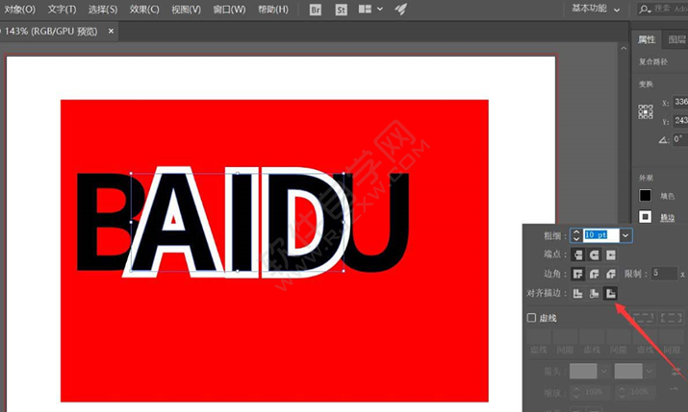Screen dimensions: 688x412
Task: Open the 文字(T) menu
Action: click(x=62, y=10)
